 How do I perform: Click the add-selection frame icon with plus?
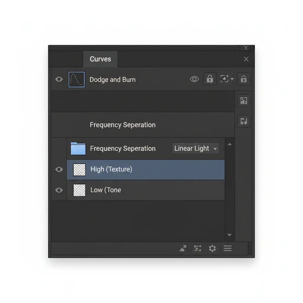224,79
